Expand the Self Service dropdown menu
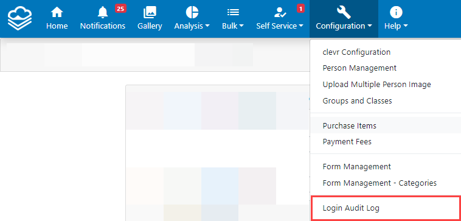Screen dimensions: 461x221 click(280, 26)
